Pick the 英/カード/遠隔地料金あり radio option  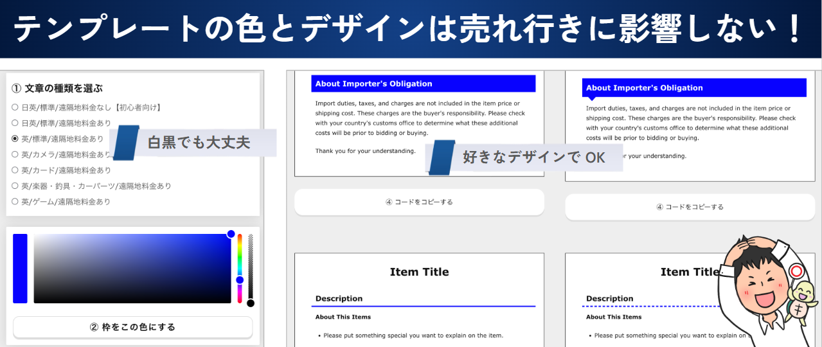point(15,170)
